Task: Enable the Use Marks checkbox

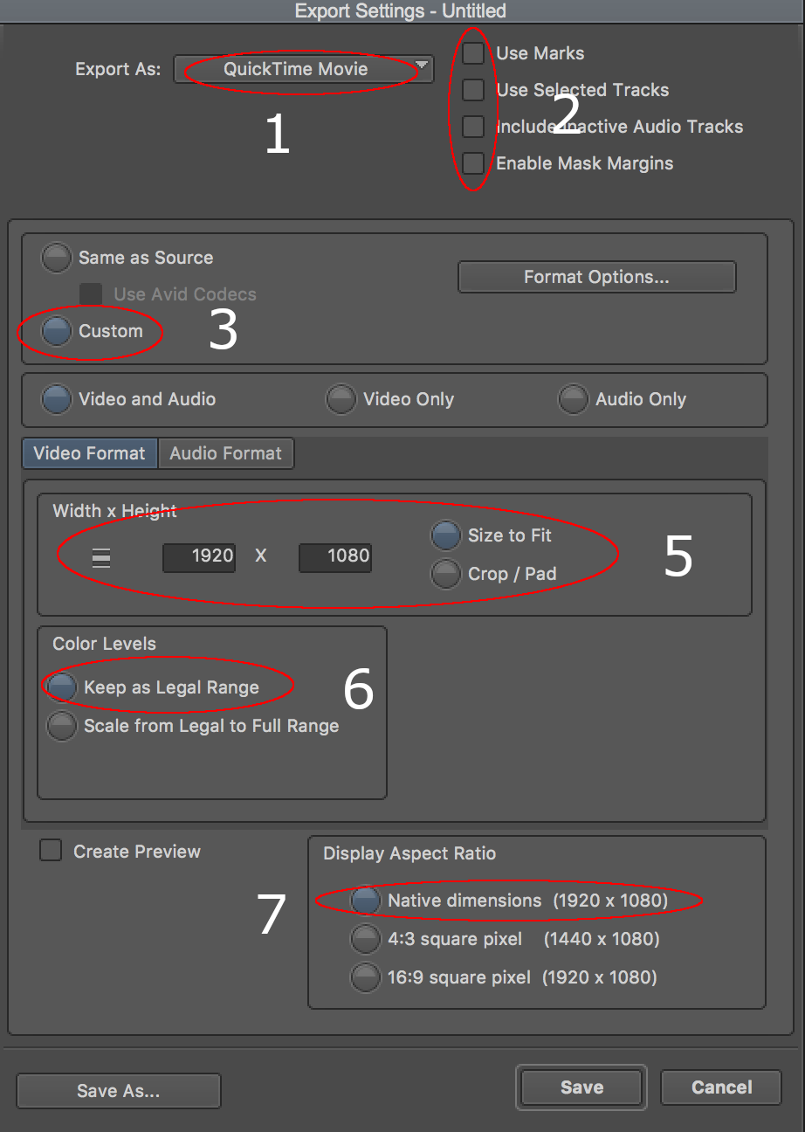Action: [472, 53]
